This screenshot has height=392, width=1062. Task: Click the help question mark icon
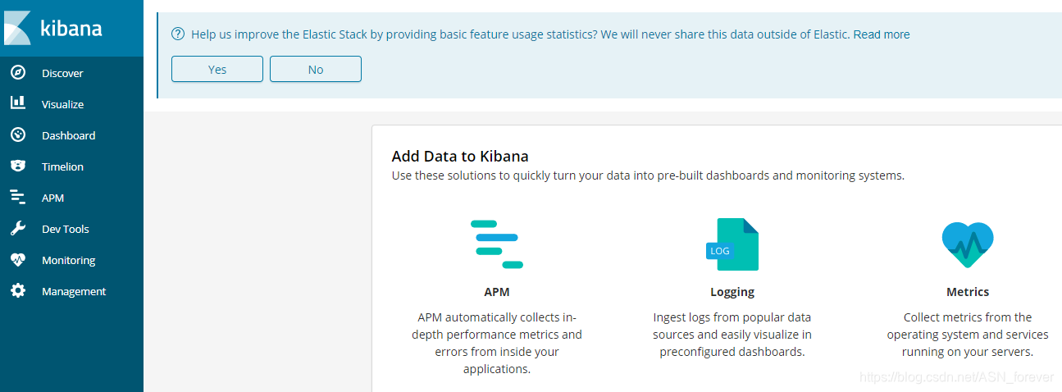coord(178,34)
